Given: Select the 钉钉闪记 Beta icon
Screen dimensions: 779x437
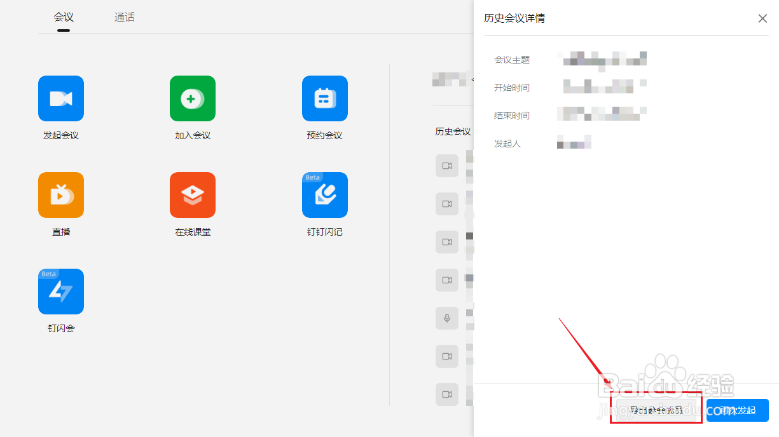Looking at the screenshot, I should (325, 195).
